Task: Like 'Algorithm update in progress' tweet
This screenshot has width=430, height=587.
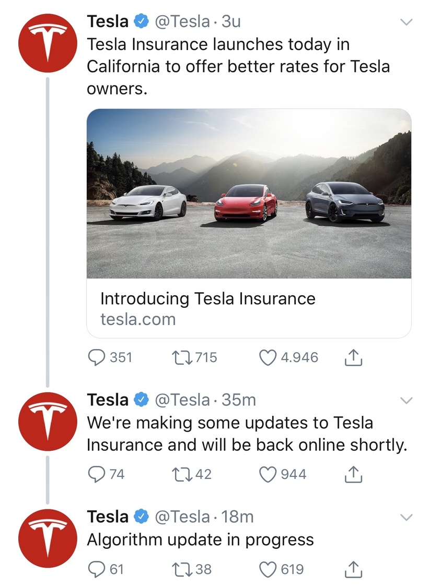Action: (x=268, y=568)
